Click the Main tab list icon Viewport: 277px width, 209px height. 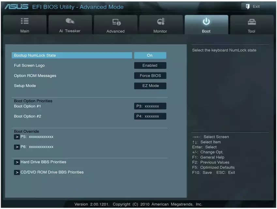click(25, 21)
